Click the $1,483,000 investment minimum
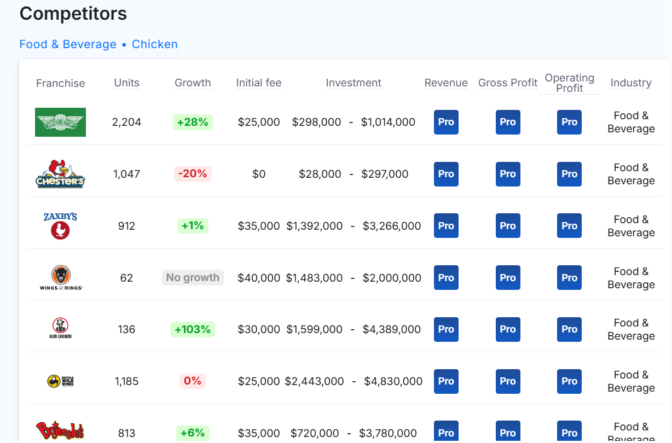The width and height of the screenshot is (672, 443). click(x=315, y=278)
